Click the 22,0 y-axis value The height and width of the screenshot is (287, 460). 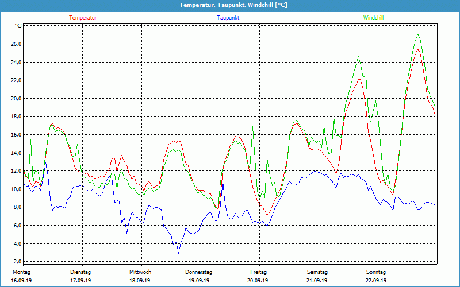click(x=17, y=80)
